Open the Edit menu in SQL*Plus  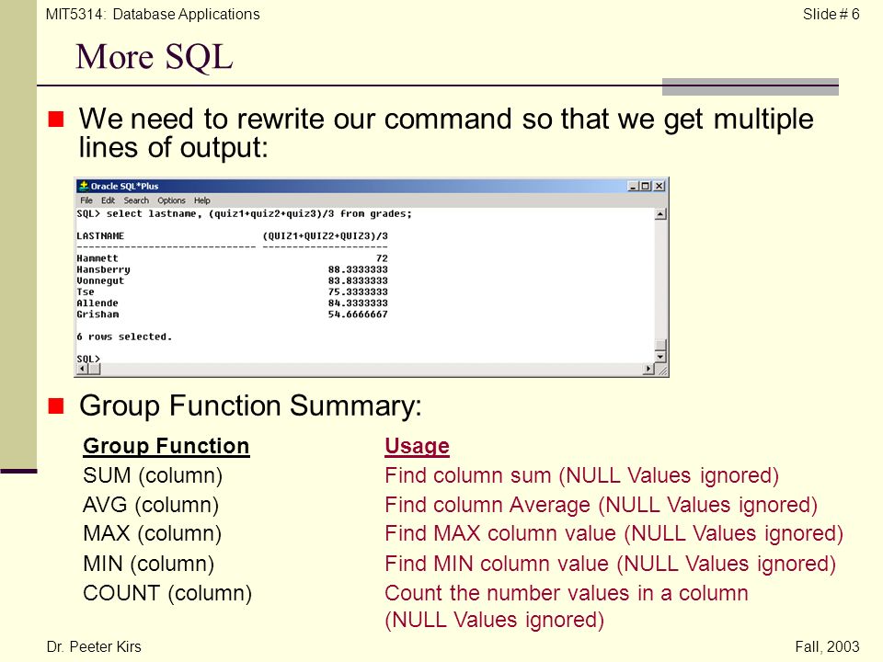click(x=108, y=200)
